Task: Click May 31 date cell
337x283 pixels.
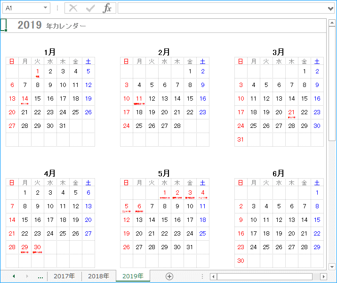Action: [x=190, y=247]
